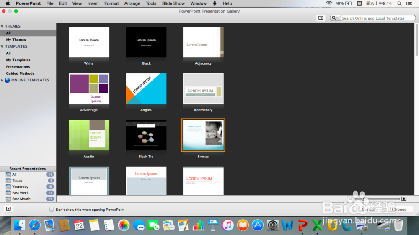Image resolution: width=419 pixels, height=235 pixels.
Task: Open the Apple menu
Action: (x=8, y=3)
